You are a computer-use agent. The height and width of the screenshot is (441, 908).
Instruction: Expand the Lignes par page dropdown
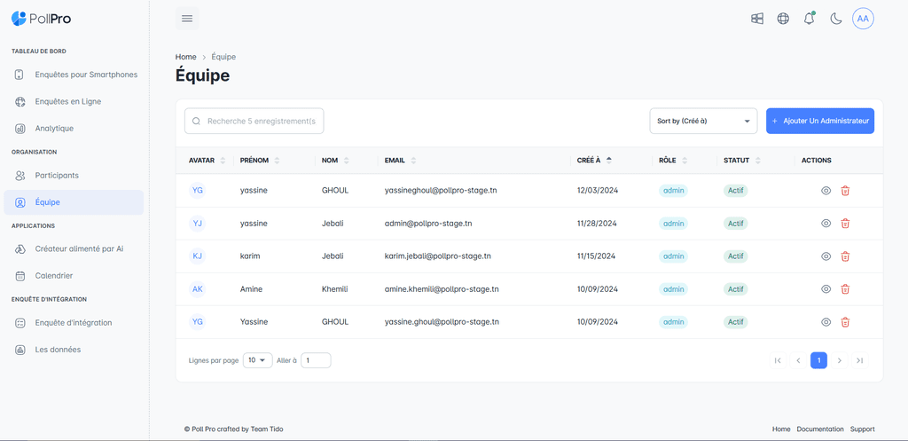(x=257, y=360)
